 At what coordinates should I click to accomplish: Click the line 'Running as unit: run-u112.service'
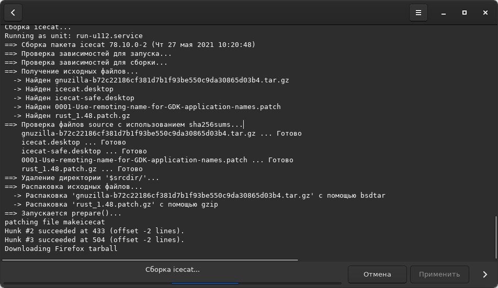74,36
